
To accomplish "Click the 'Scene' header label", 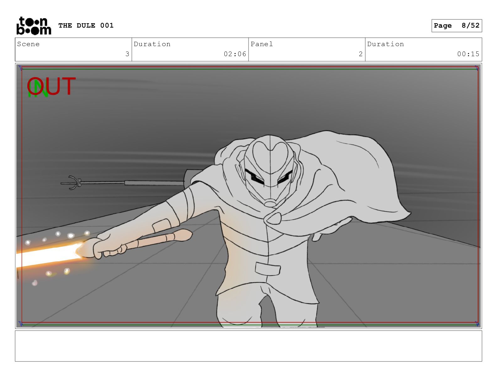I will 29,44.
